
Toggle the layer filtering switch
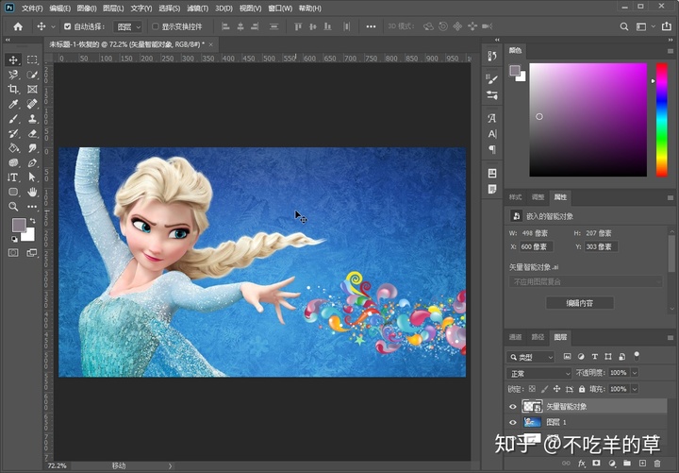[x=637, y=356]
